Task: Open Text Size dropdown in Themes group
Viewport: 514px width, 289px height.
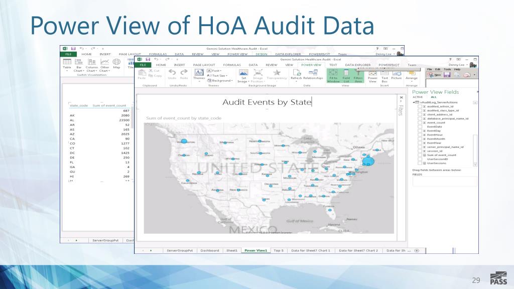Action: 217,76
